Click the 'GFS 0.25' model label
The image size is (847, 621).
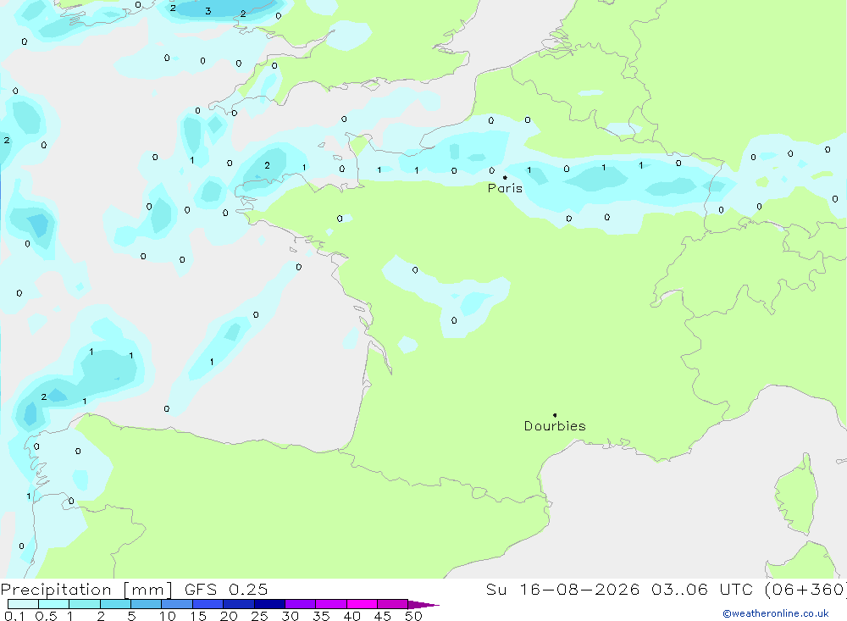tap(226, 589)
